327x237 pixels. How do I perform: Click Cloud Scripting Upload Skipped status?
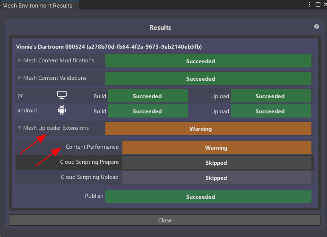[217, 178]
